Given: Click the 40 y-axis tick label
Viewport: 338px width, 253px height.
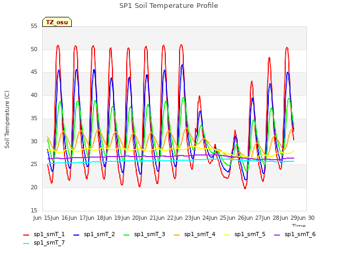Looking at the screenshot, I should (34, 95).
